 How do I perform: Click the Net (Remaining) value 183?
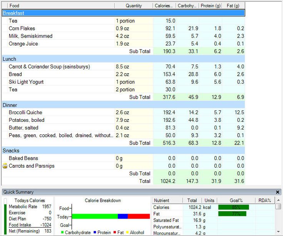pos(48,231)
